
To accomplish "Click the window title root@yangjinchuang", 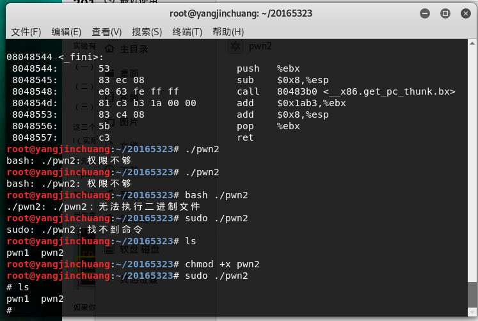I will coord(241,13).
